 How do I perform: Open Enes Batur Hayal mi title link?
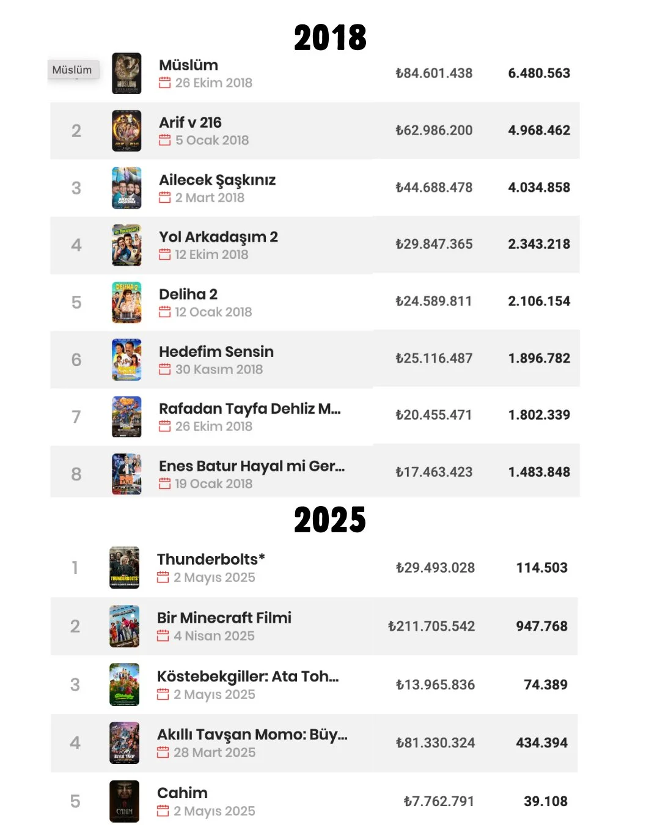[252, 466]
